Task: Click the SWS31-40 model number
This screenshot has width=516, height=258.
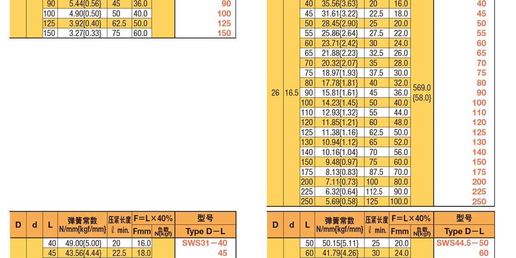Action: [x=204, y=243]
